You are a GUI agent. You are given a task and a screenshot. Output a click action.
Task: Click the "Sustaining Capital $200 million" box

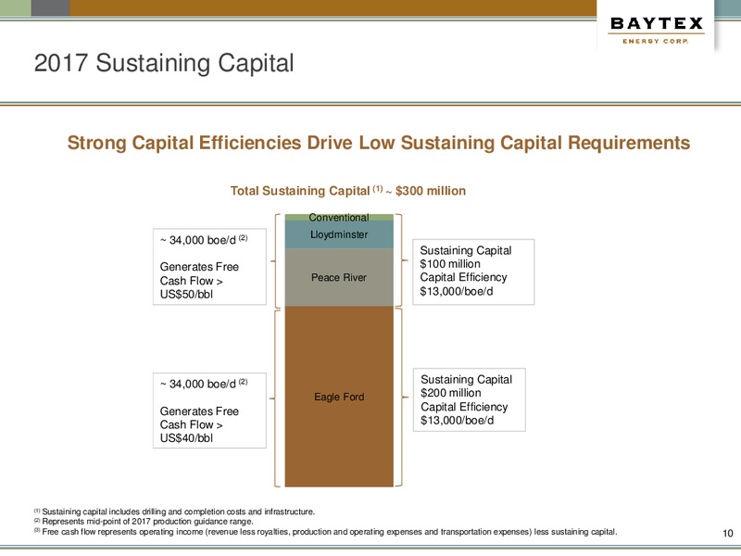(470, 399)
